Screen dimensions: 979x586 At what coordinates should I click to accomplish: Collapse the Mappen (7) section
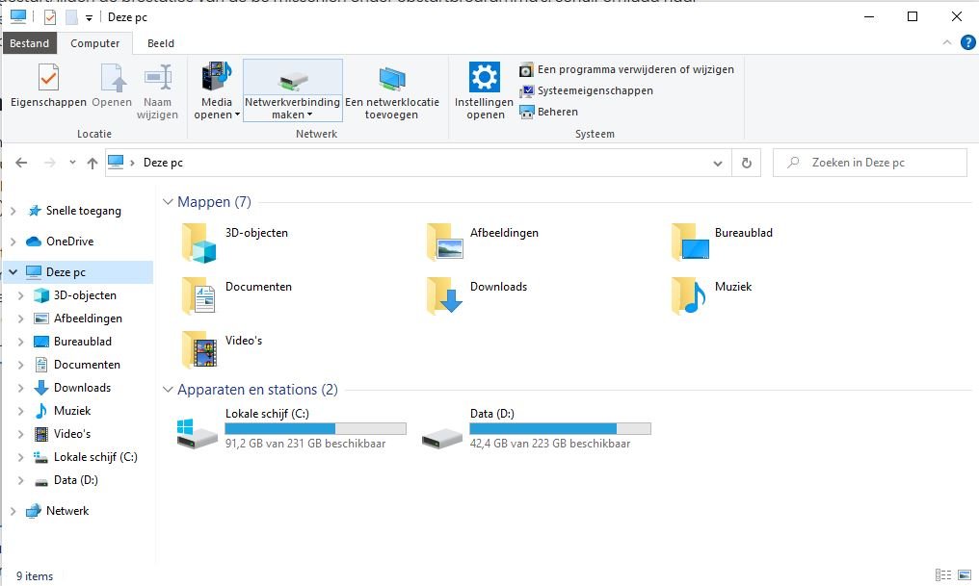click(169, 201)
